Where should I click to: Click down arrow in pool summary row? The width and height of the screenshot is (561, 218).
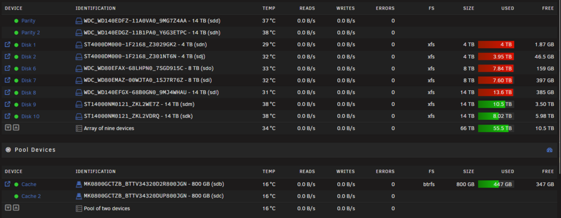point(8,208)
